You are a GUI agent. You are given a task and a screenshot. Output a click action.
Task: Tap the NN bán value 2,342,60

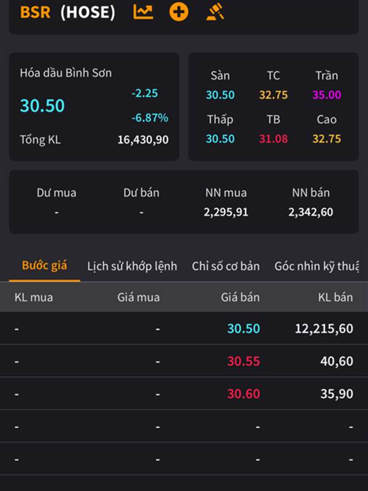[311, 212]
